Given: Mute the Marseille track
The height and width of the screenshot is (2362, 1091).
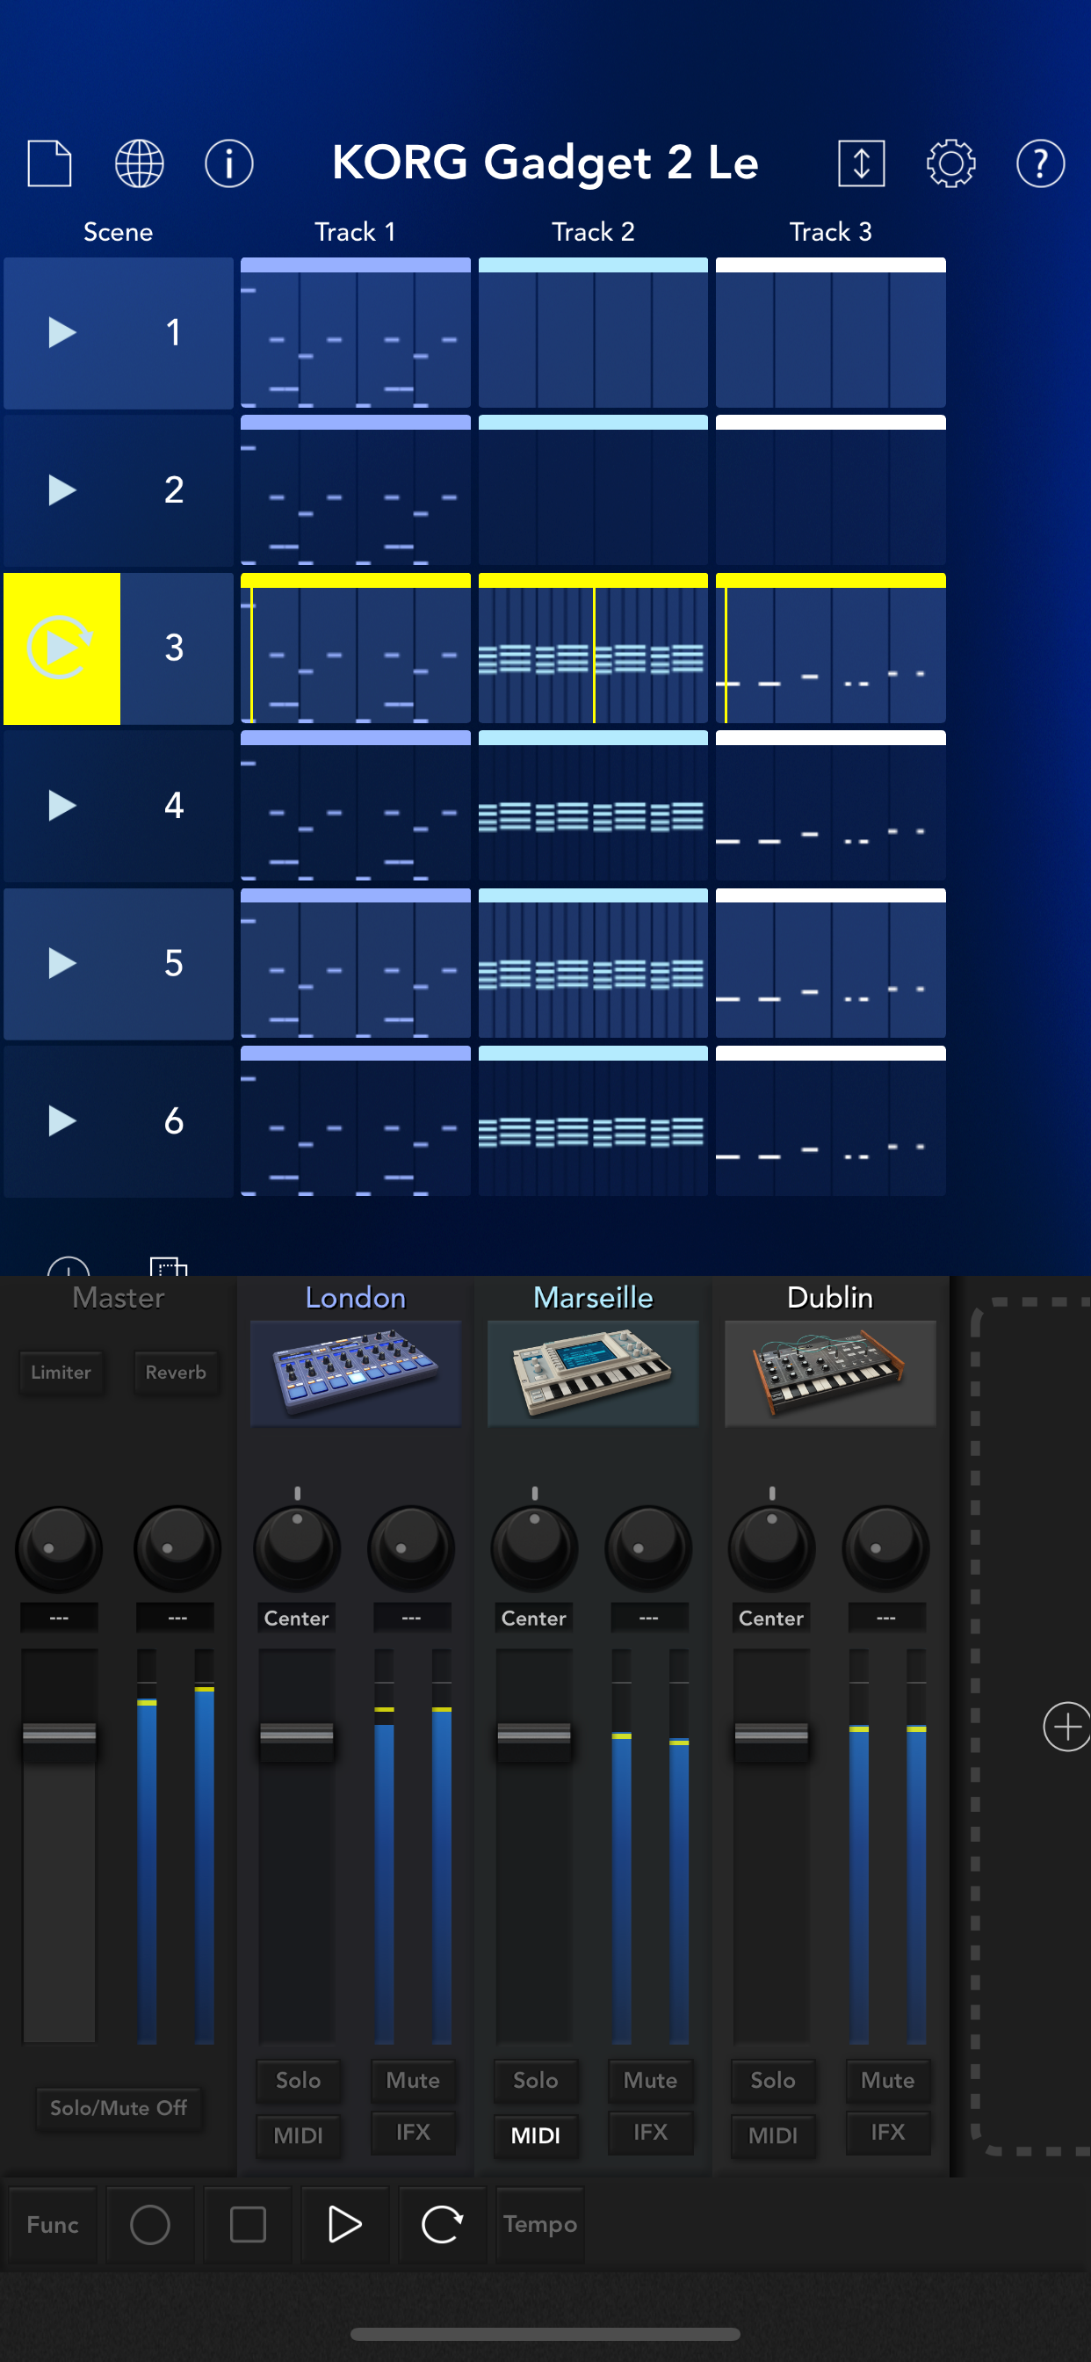Looking at the screenshot, I should tap(650, 2080).
